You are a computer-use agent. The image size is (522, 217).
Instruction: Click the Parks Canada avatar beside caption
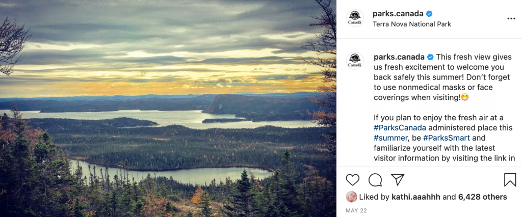355,61
